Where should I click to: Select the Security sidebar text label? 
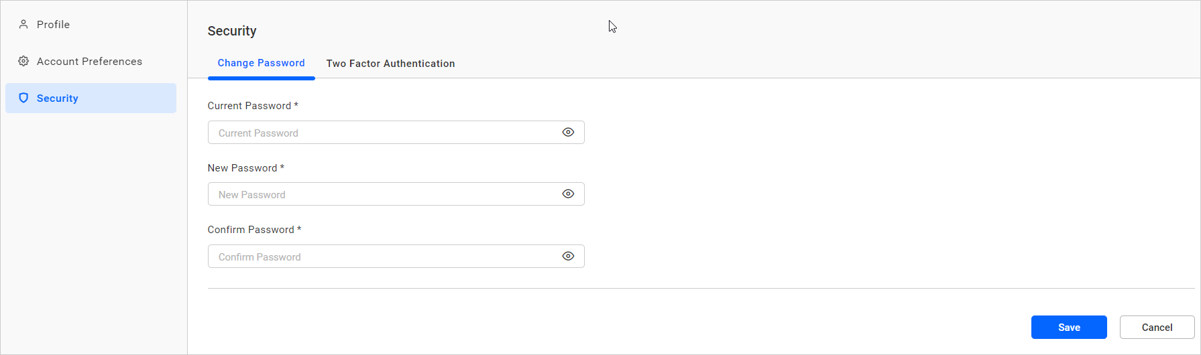click(x=57, y=98)
